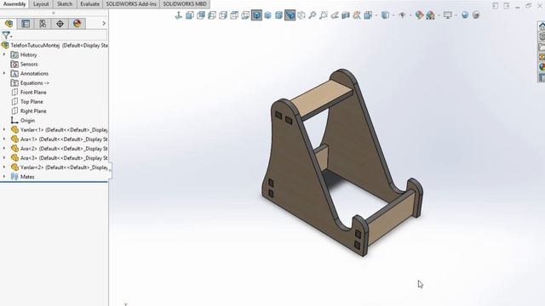Switch to Front standard view cube icon
Screen dimensions: 545x306
click(x=189, y=15)
